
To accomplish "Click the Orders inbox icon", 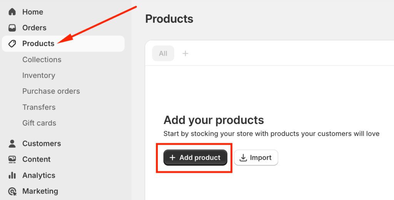I will pyautogui.click(x=12, y=28).
